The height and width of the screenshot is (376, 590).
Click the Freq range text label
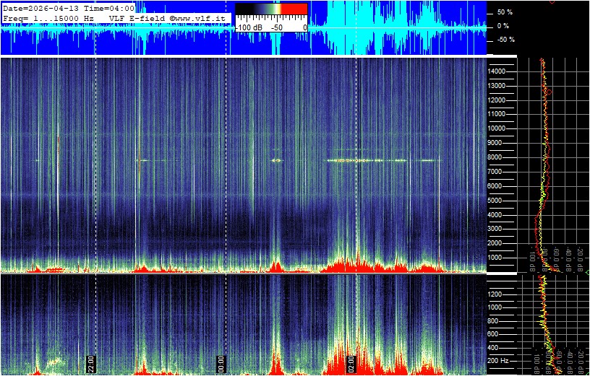(48, 17)
